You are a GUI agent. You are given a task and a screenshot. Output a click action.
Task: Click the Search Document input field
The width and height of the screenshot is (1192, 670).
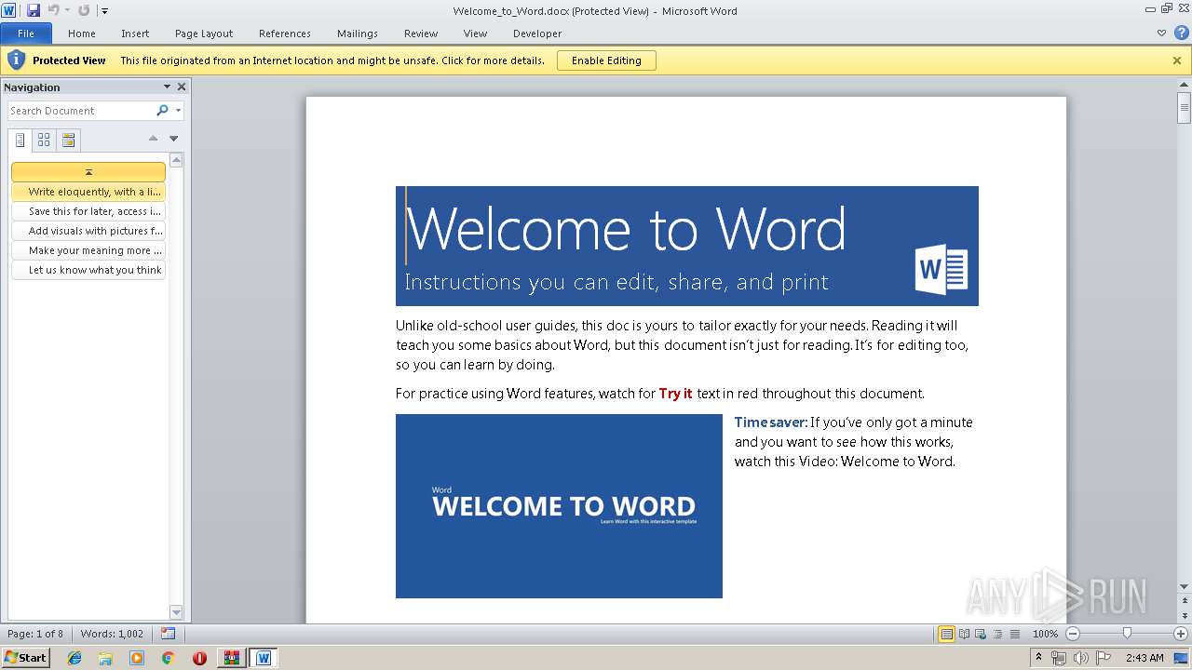tap(81, 111)
